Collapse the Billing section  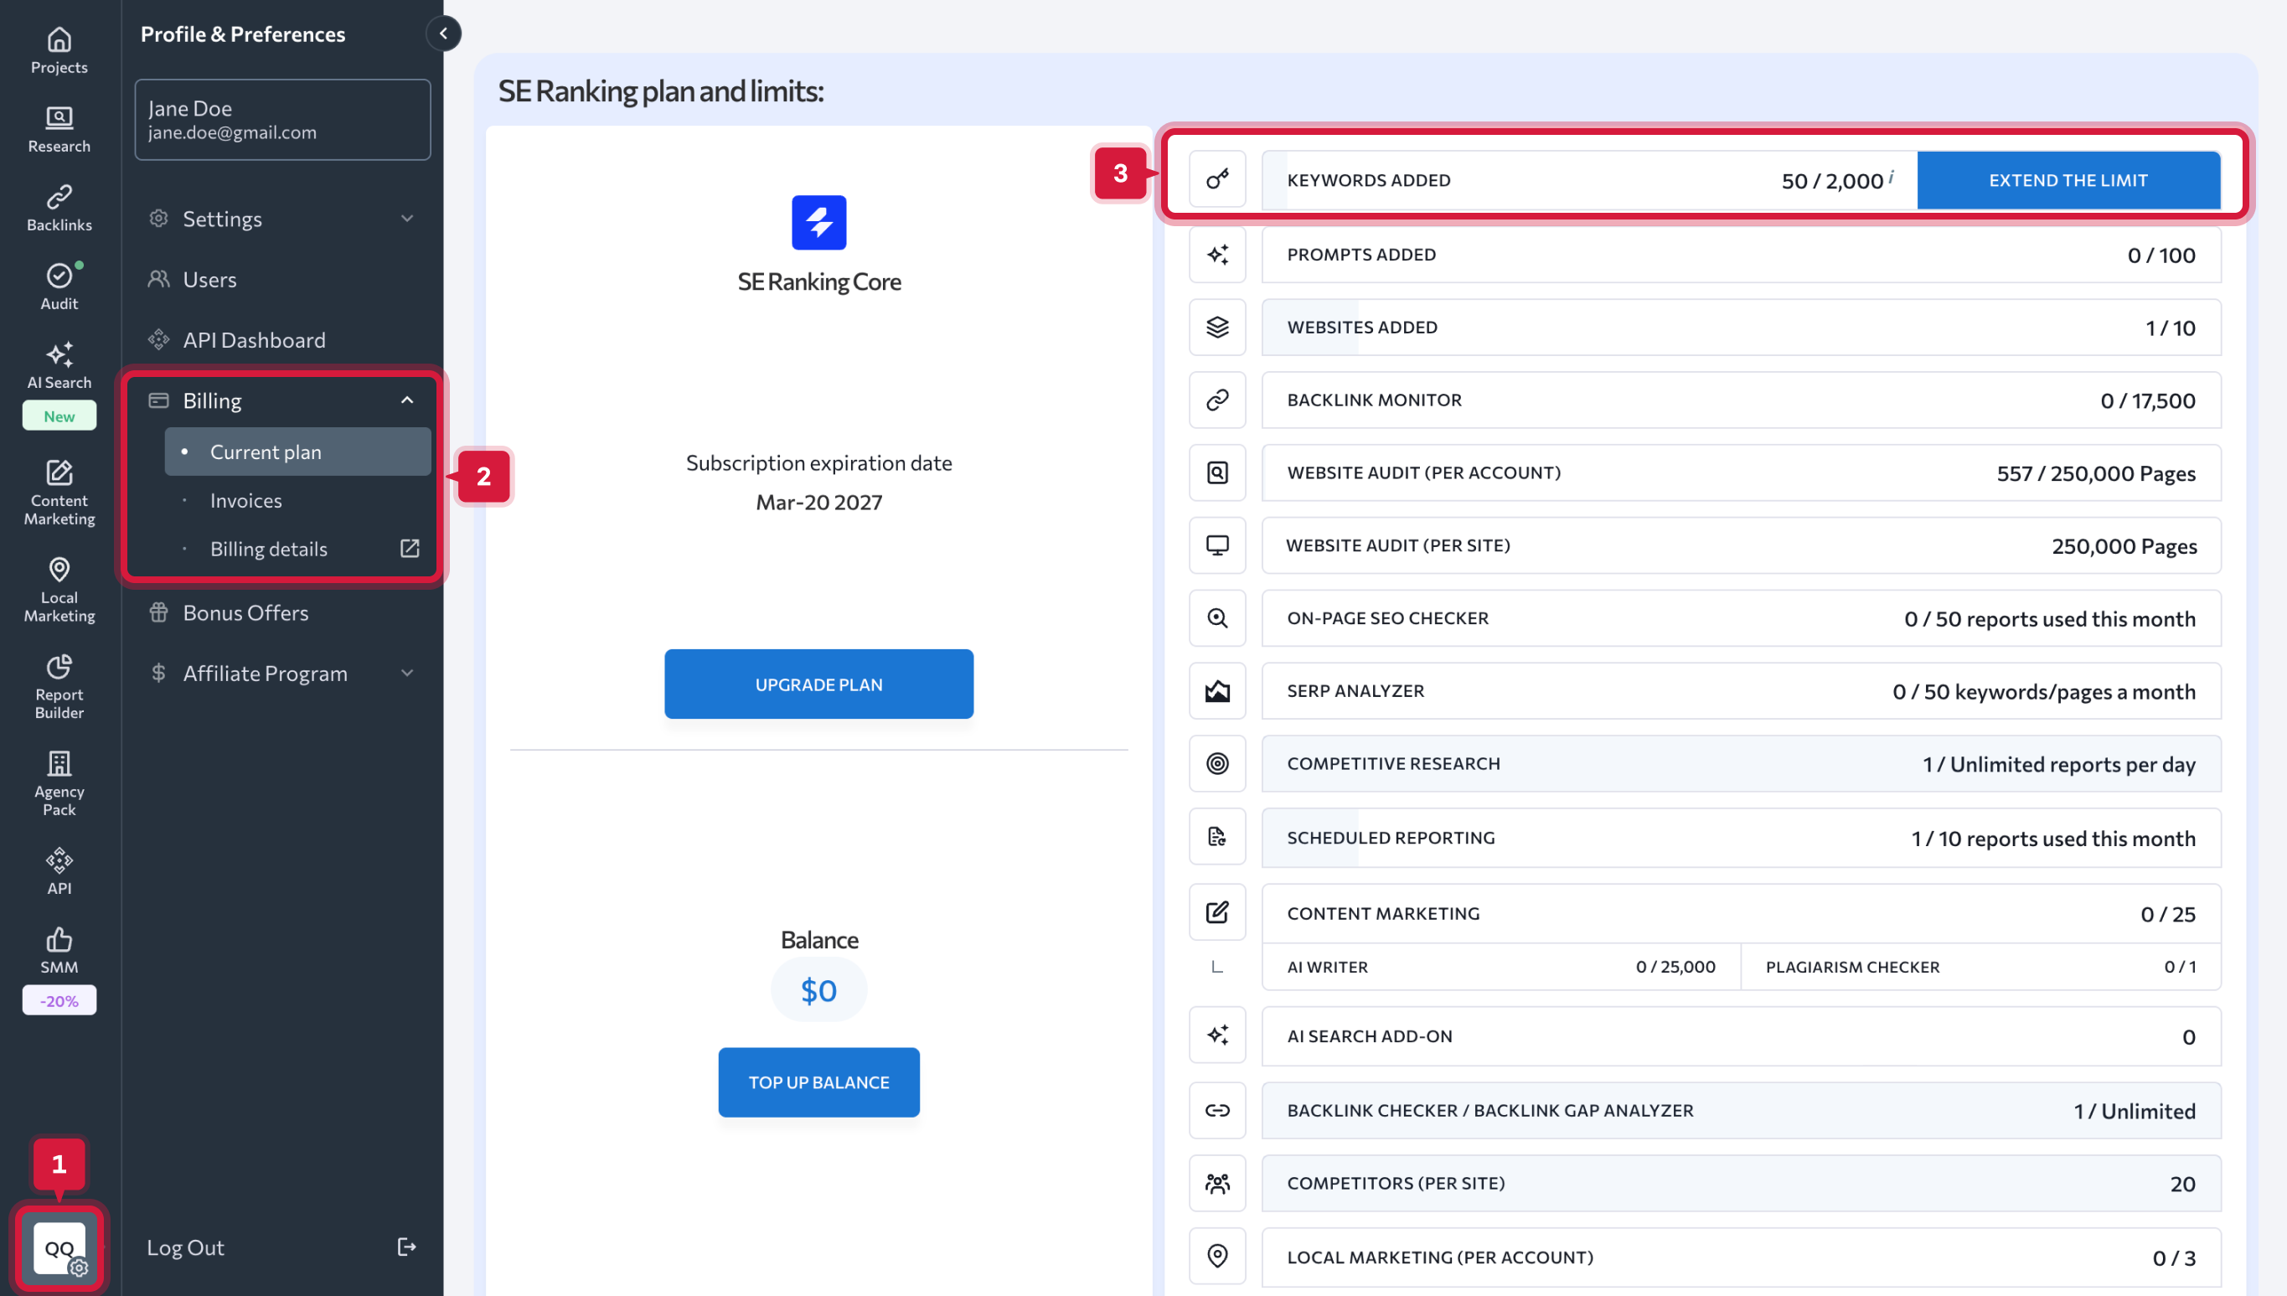pos(406,400)
